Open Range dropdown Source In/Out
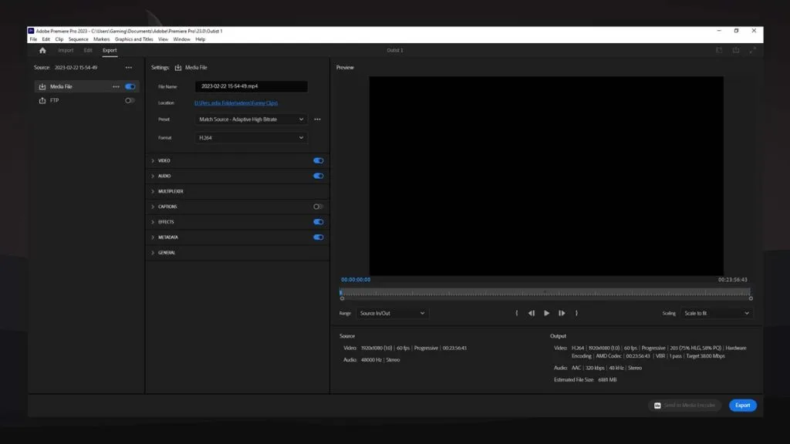The image size is (790, 444). 391,313
